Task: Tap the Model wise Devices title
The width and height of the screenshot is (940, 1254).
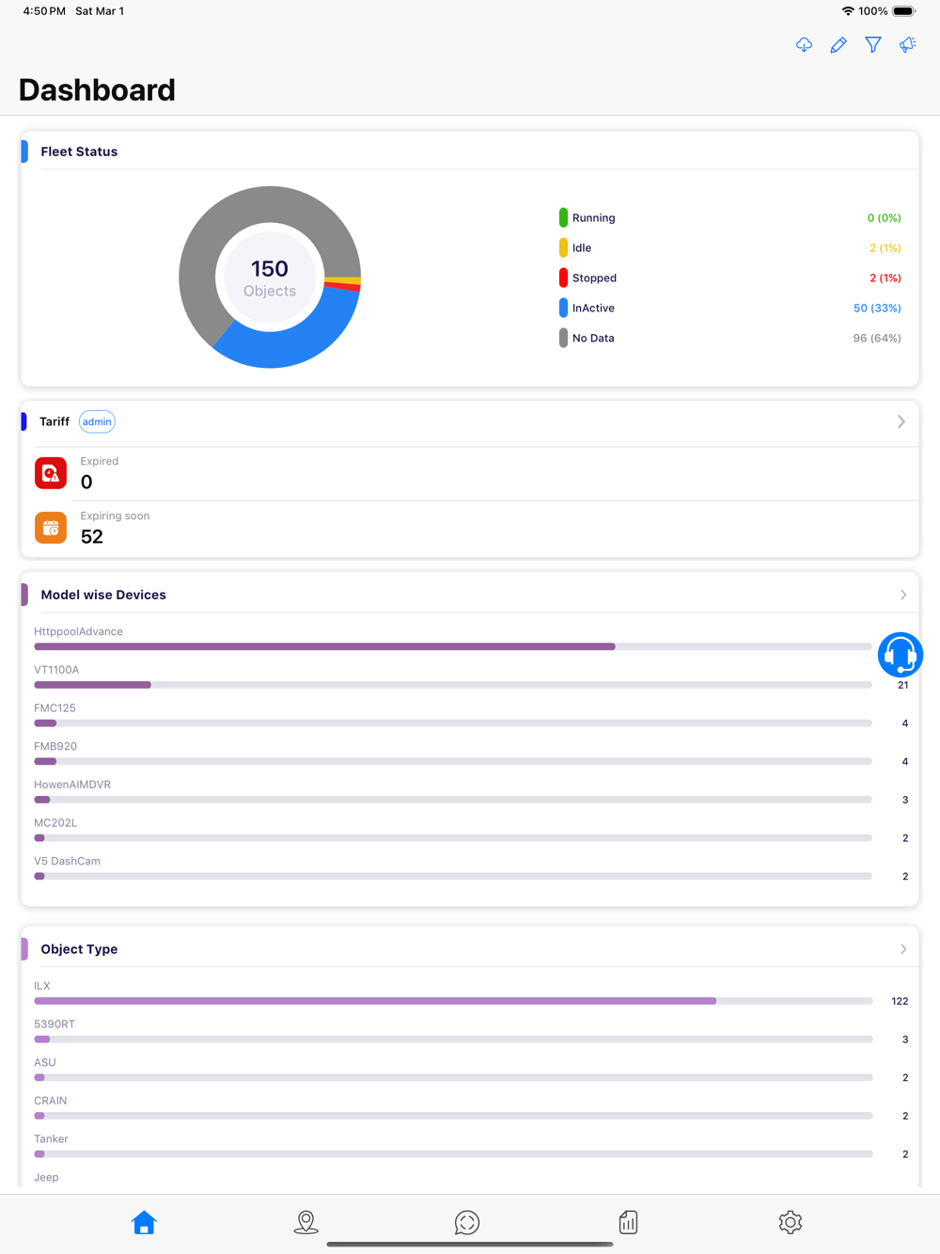Action: coord(103,595)
